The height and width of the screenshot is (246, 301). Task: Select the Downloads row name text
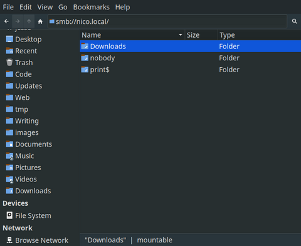click(108, 46)
